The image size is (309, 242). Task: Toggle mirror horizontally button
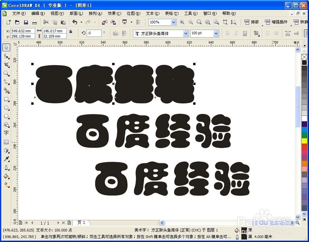click(116, 33)
